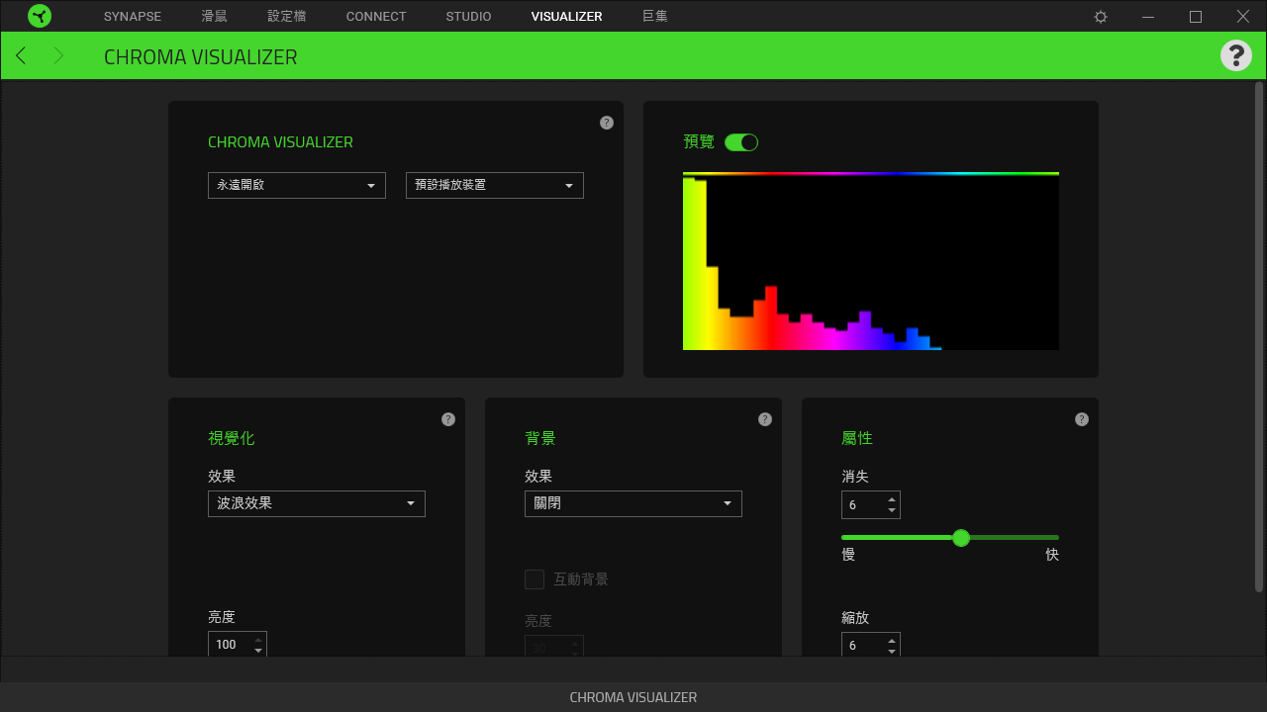Click the visualizer preview spectrum
The height and width of the screenshot is (712, 1267).
click(871, 261)
